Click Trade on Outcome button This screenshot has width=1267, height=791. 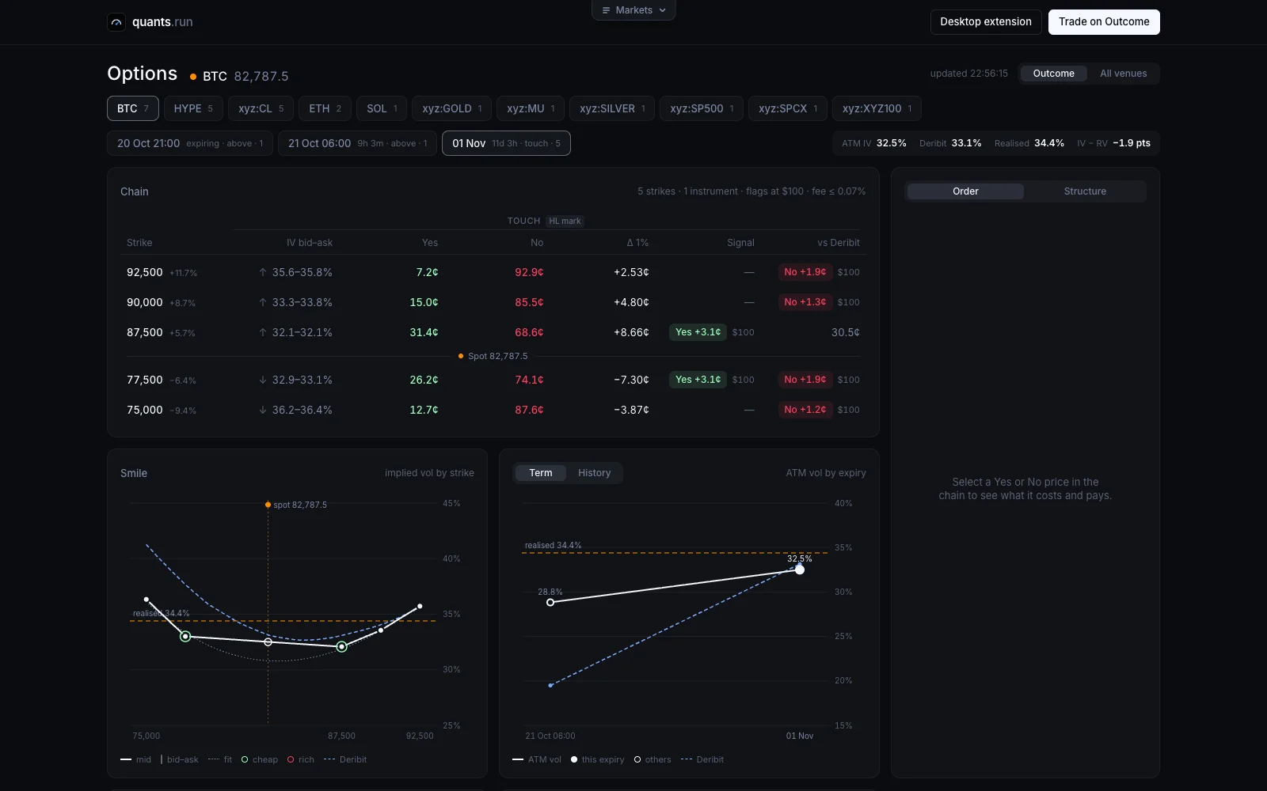coord(1104,22)
